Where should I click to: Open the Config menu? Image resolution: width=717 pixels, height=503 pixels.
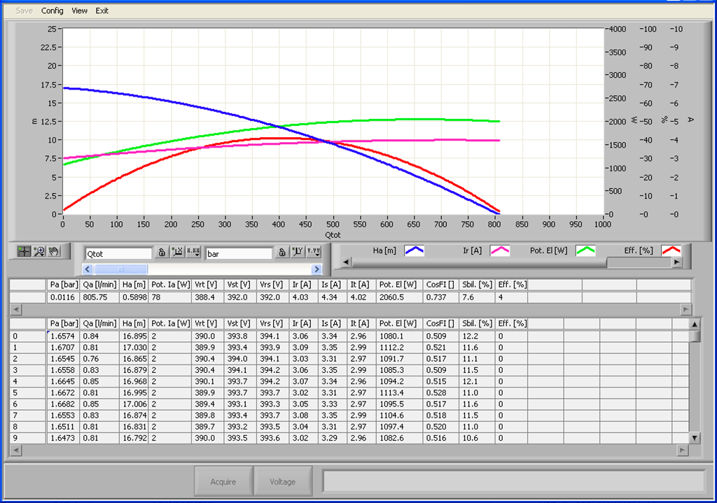52,11
